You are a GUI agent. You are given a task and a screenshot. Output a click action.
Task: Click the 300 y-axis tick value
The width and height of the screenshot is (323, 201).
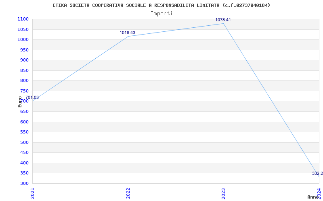(25, 183)
